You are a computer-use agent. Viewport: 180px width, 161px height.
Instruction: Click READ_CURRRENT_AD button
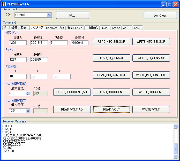click(72, 92)
